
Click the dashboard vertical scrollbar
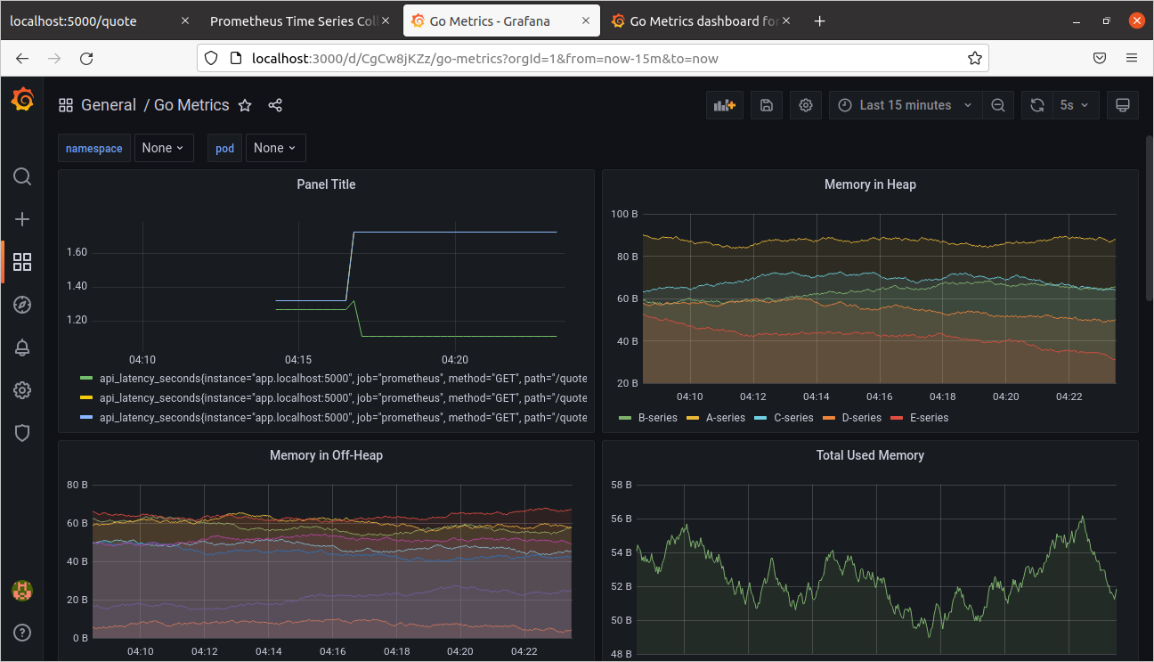1149,218
